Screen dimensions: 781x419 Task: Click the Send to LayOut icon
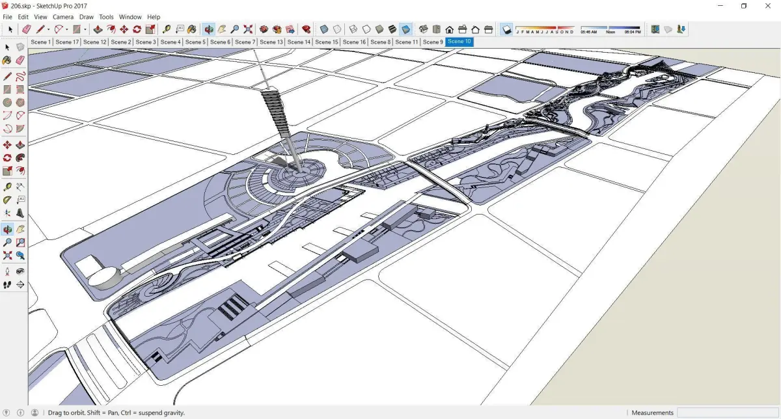[x=290, y=29]
